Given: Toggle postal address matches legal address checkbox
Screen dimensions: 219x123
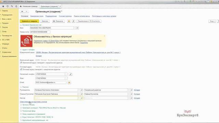Looking at the screenshot, I should (21, 69).
